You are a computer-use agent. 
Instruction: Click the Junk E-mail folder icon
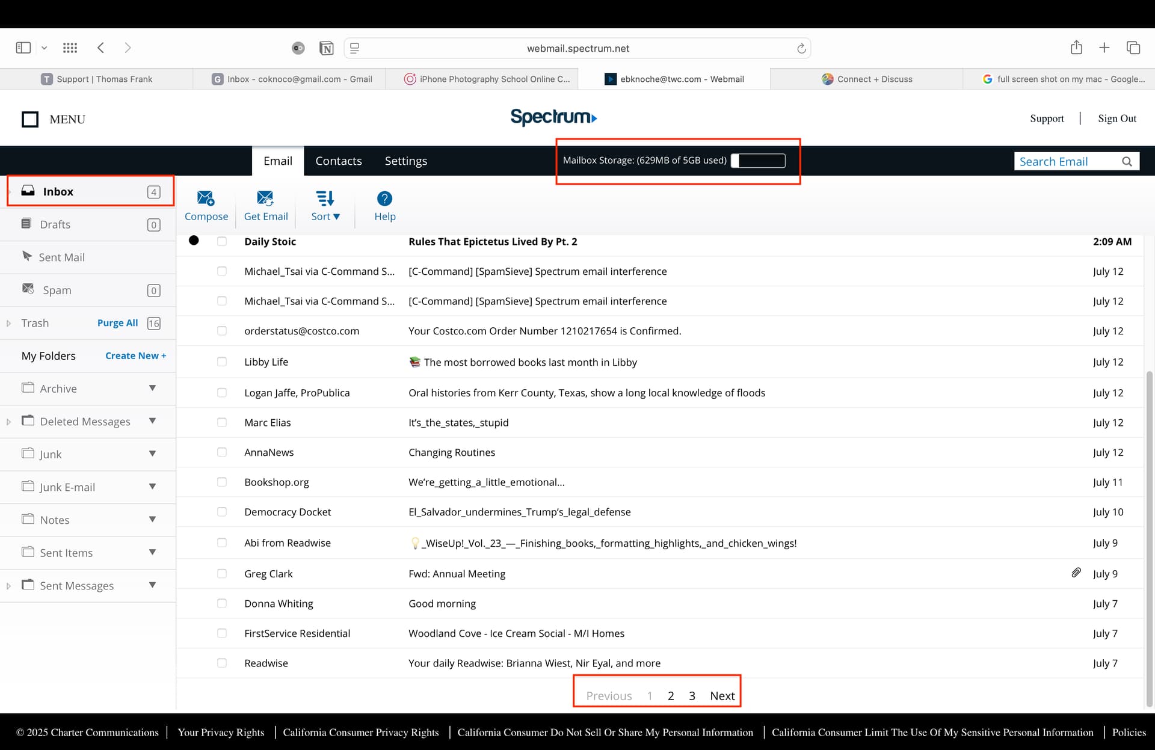click(x=28, y=486)
